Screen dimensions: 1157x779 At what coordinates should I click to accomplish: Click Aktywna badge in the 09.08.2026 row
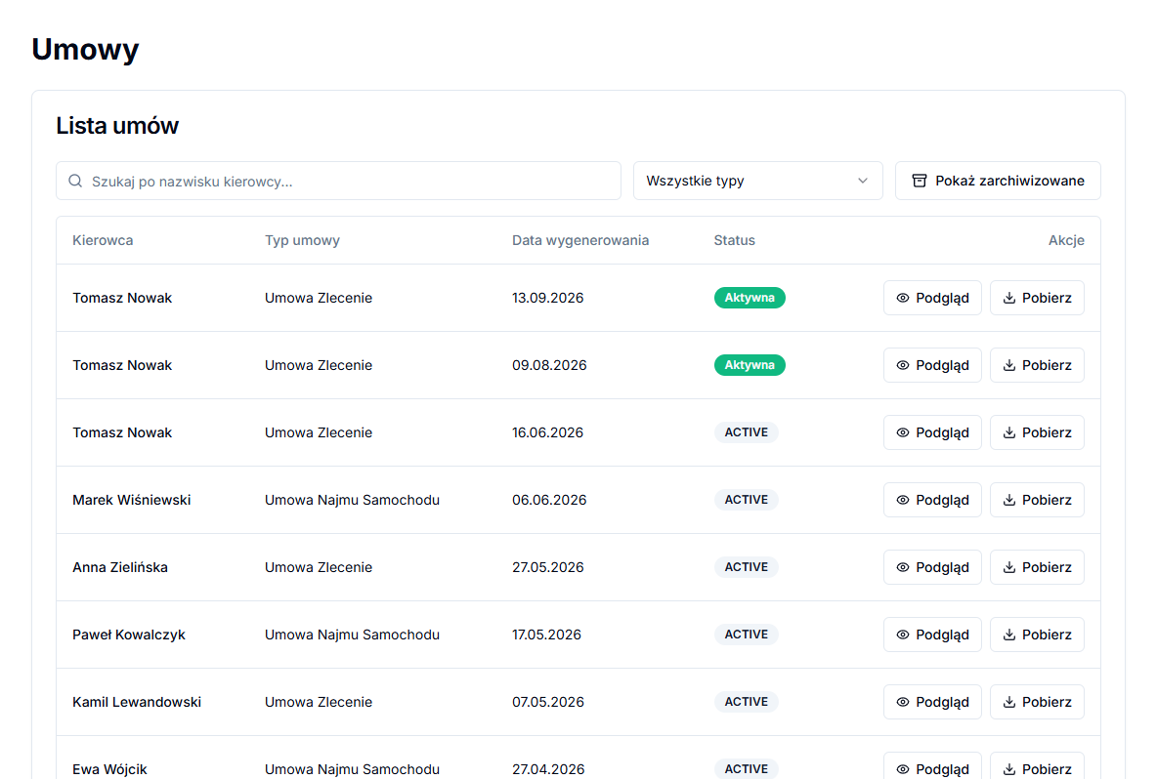749,365
